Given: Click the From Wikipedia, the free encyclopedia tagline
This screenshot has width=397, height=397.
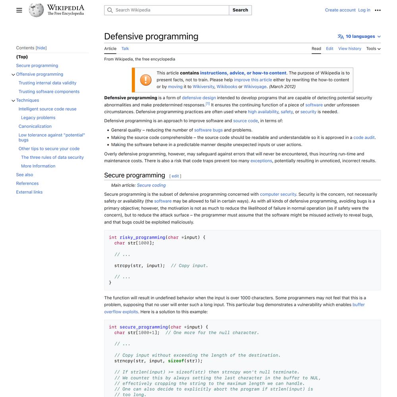Looking at the screenshot, I should [139, 59].
